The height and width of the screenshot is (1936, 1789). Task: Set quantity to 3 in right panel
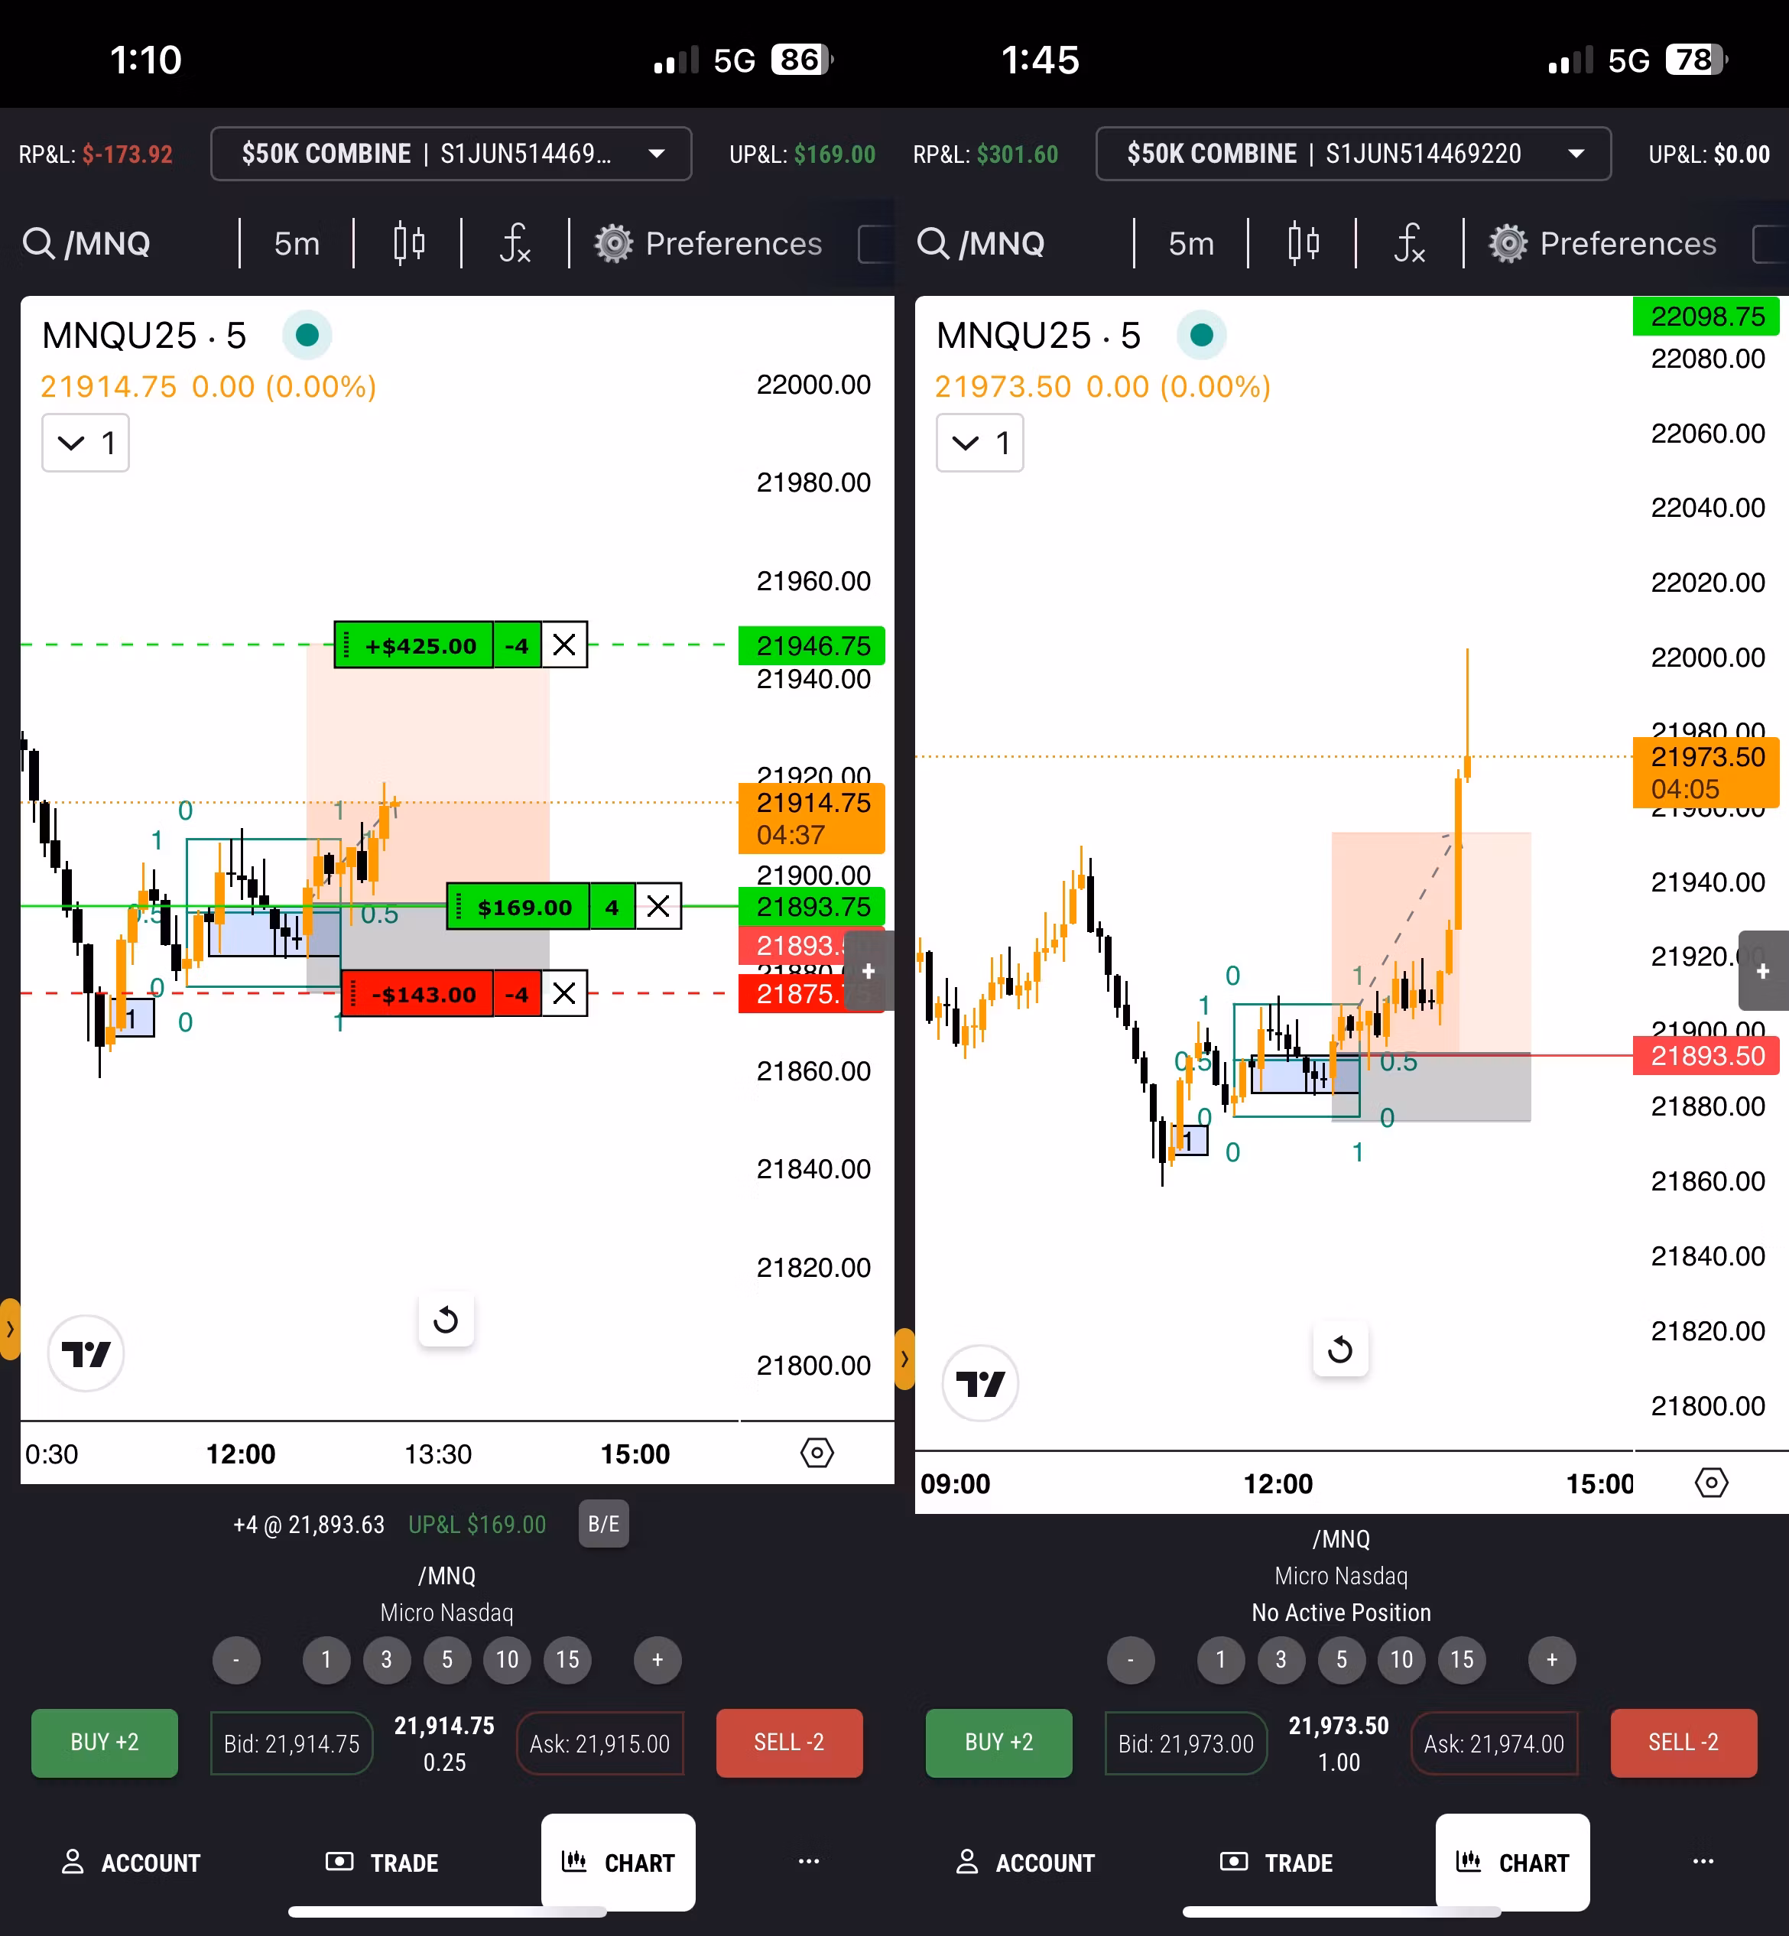point(1281,1660)
